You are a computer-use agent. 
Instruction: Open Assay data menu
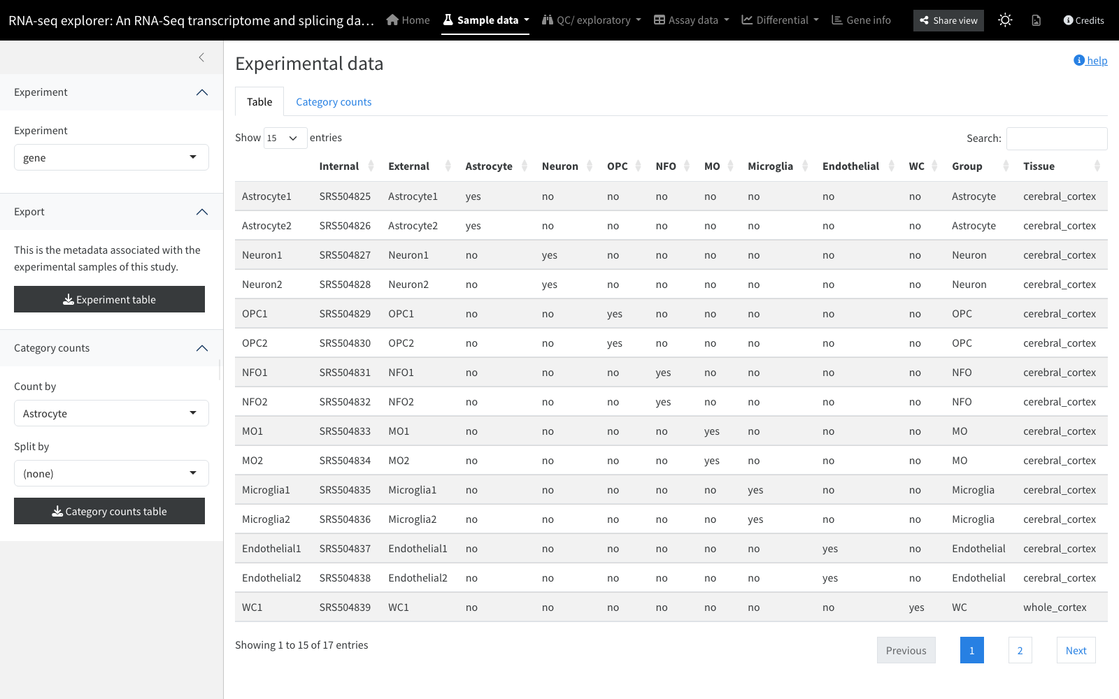tap(692, 20)
